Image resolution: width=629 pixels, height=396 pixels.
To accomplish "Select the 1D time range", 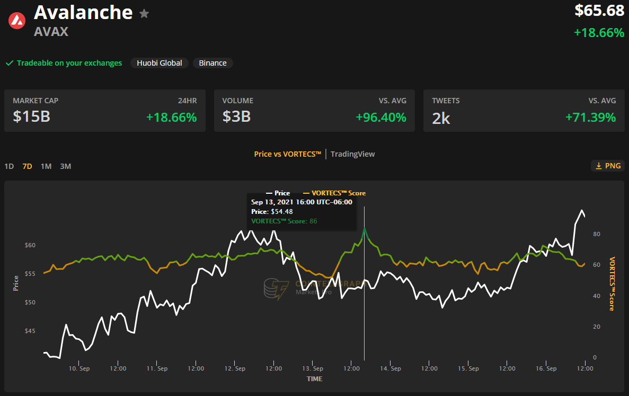I will tap(9, 166).
